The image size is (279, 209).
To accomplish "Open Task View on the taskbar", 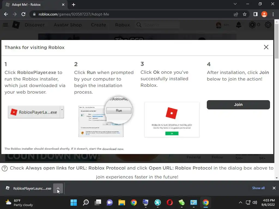I will (98, 202).
